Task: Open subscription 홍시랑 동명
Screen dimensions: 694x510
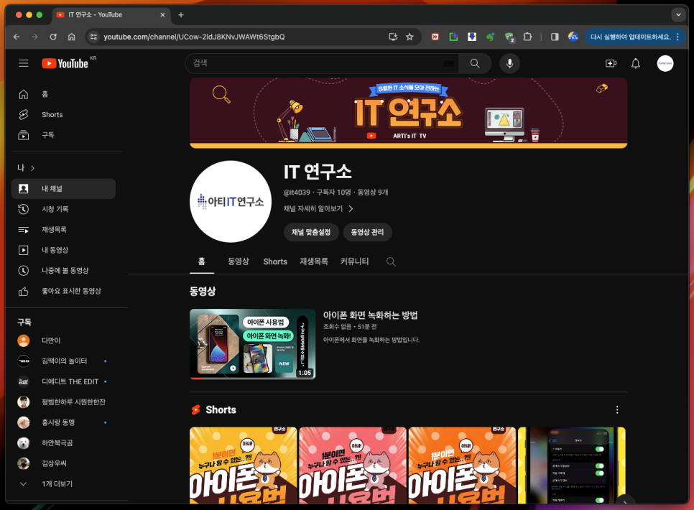Action: tap(63, 422)
